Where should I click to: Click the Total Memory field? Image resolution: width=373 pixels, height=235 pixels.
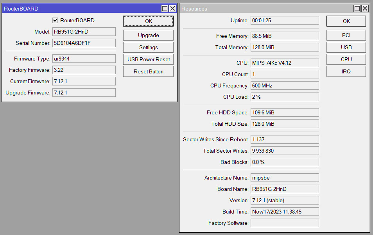285,47
